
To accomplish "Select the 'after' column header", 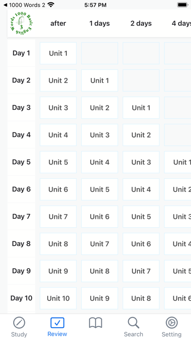I will pyautogui.click(x=58, y=23).
